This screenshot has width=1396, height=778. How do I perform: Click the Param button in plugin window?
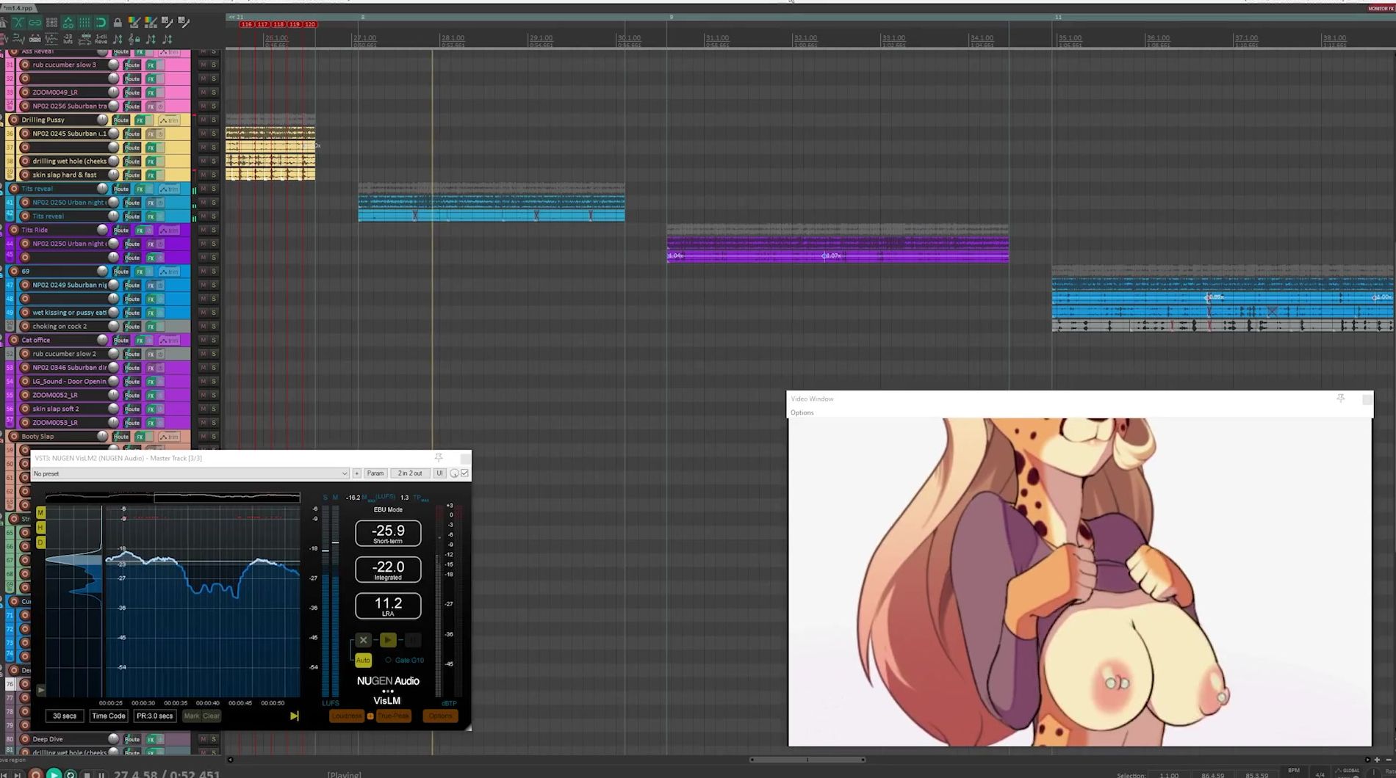pos(375,473)
